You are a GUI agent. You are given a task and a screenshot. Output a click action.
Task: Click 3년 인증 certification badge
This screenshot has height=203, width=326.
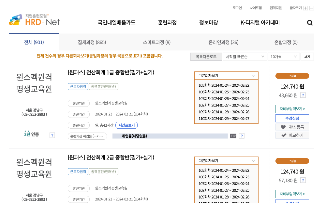click(x=31, y=134)
